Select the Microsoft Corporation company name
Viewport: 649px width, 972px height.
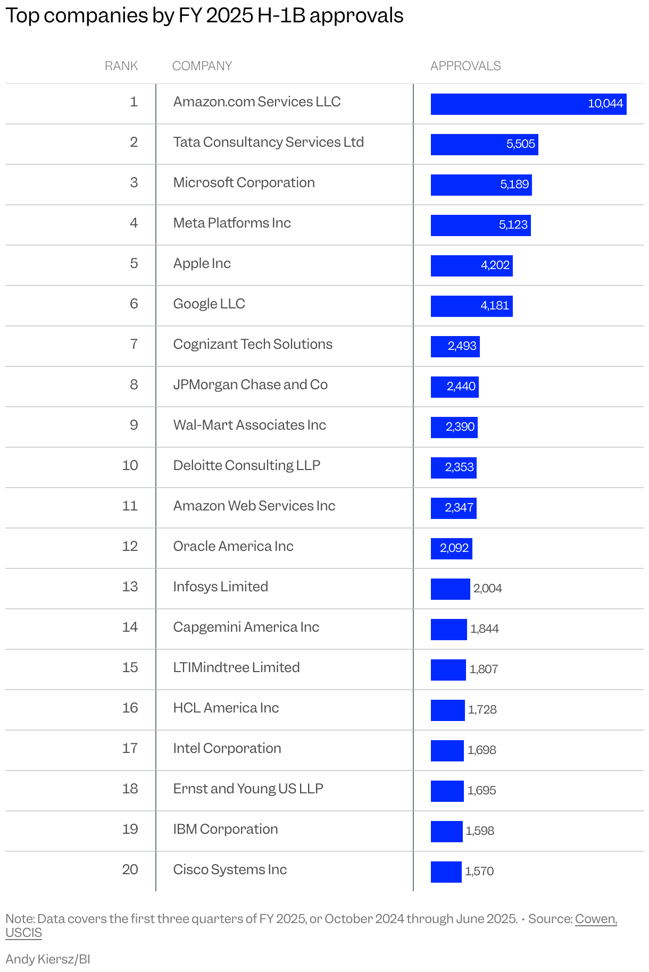[x=244, y=182]
